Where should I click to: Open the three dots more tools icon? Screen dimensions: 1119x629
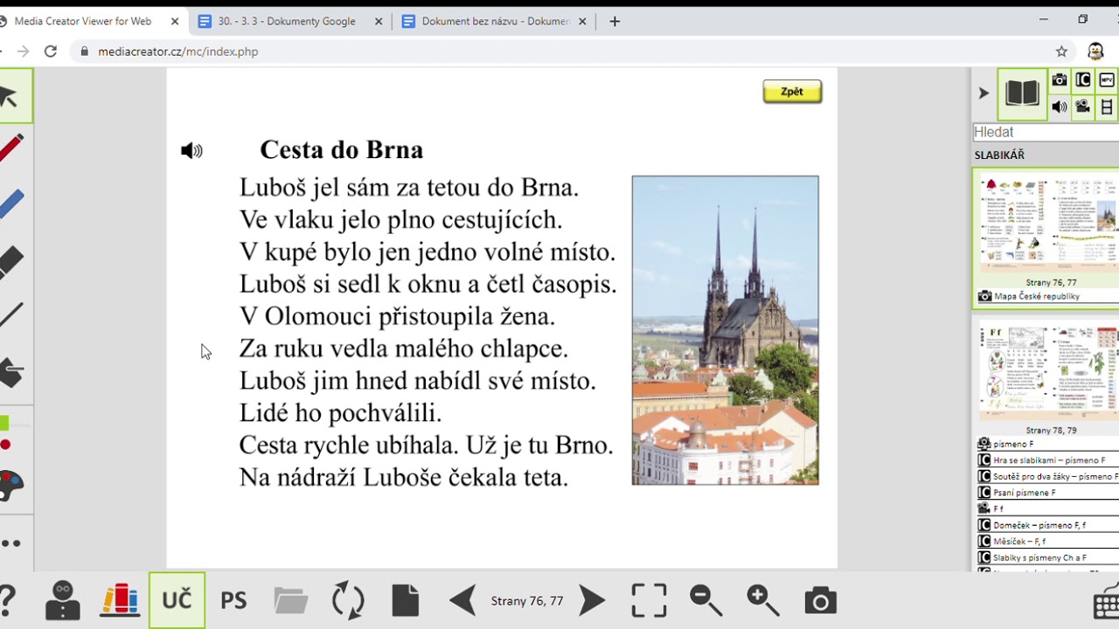click(10, 543)
